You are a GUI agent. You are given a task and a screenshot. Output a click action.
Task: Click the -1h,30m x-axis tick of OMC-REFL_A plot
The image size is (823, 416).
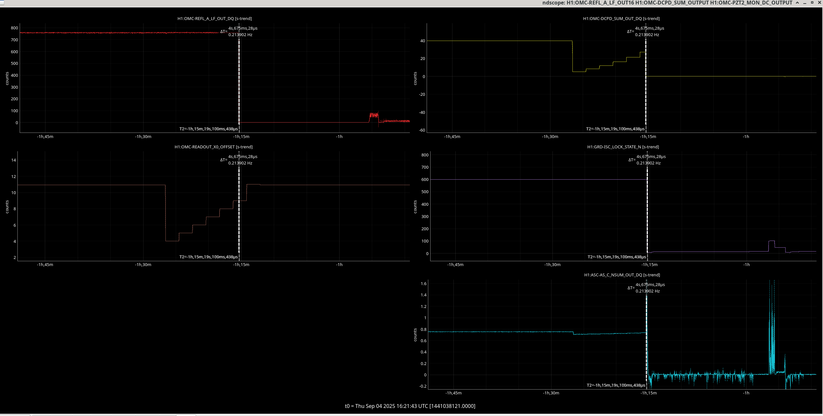(x=143, y=137)
